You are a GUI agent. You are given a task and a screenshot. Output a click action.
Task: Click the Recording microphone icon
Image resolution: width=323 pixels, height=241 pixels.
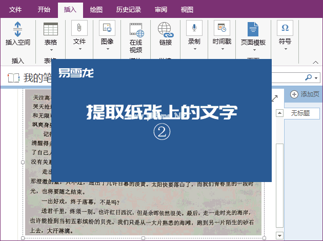(194, 28)
